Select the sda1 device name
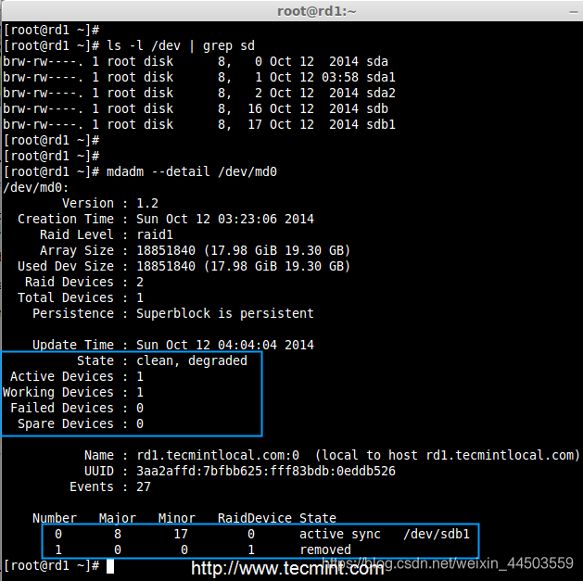The image size is (583, 581). pyautogui.click(x=381, y=77)
